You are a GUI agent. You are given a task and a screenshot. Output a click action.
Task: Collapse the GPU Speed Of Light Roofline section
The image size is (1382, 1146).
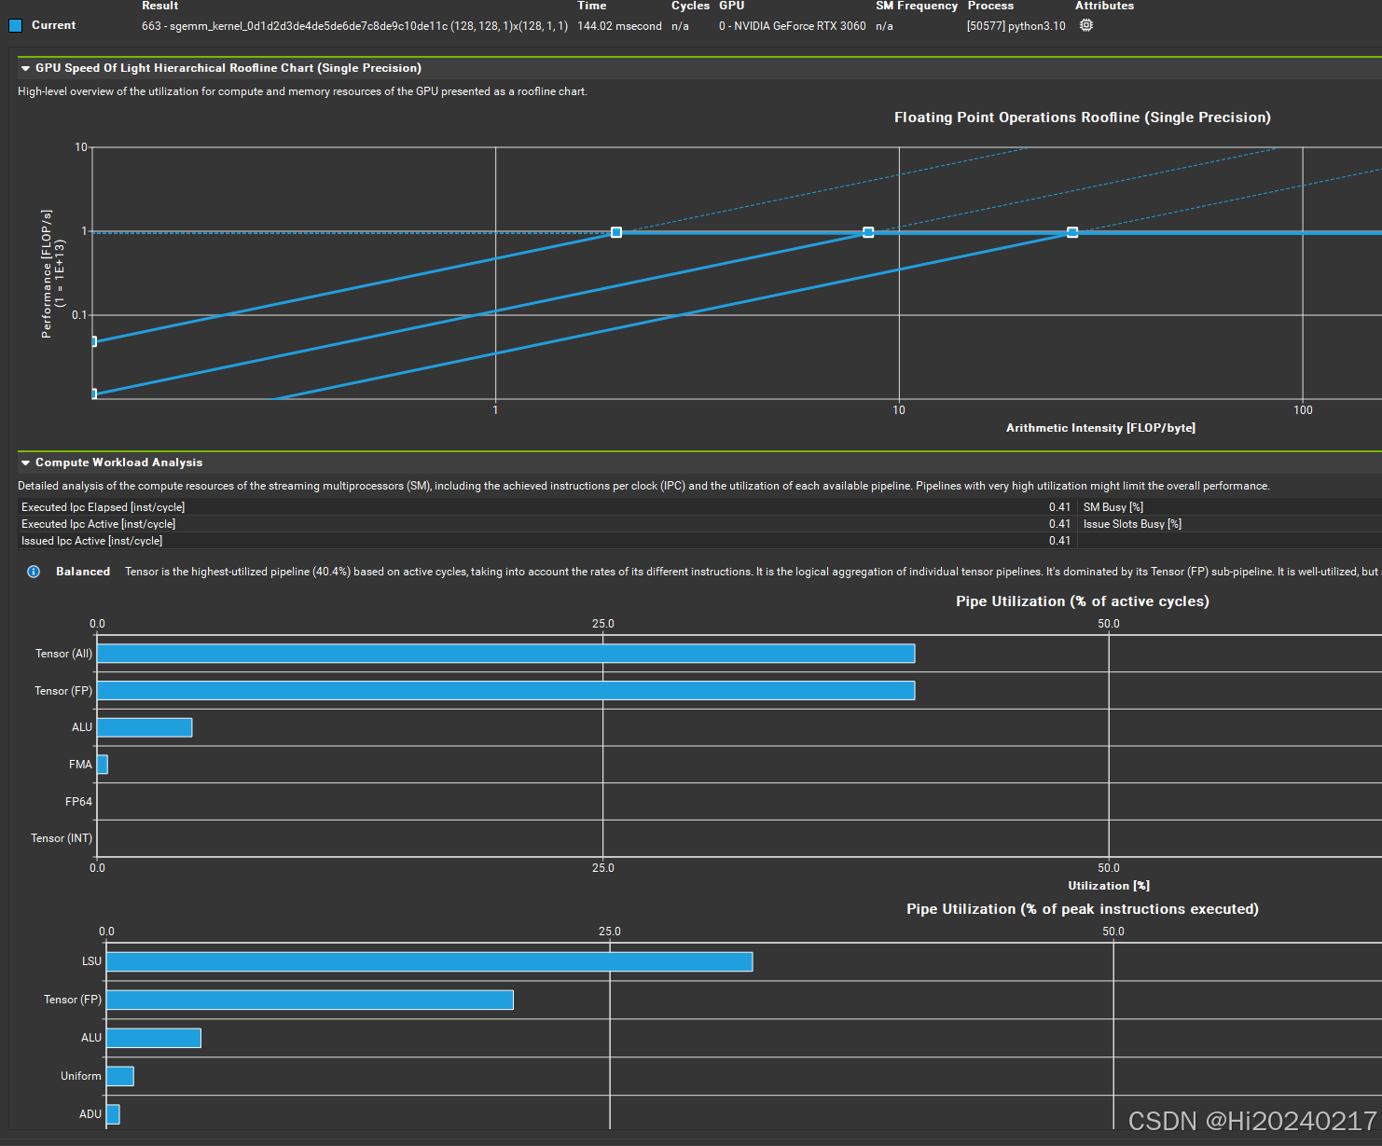coord(25,68)
